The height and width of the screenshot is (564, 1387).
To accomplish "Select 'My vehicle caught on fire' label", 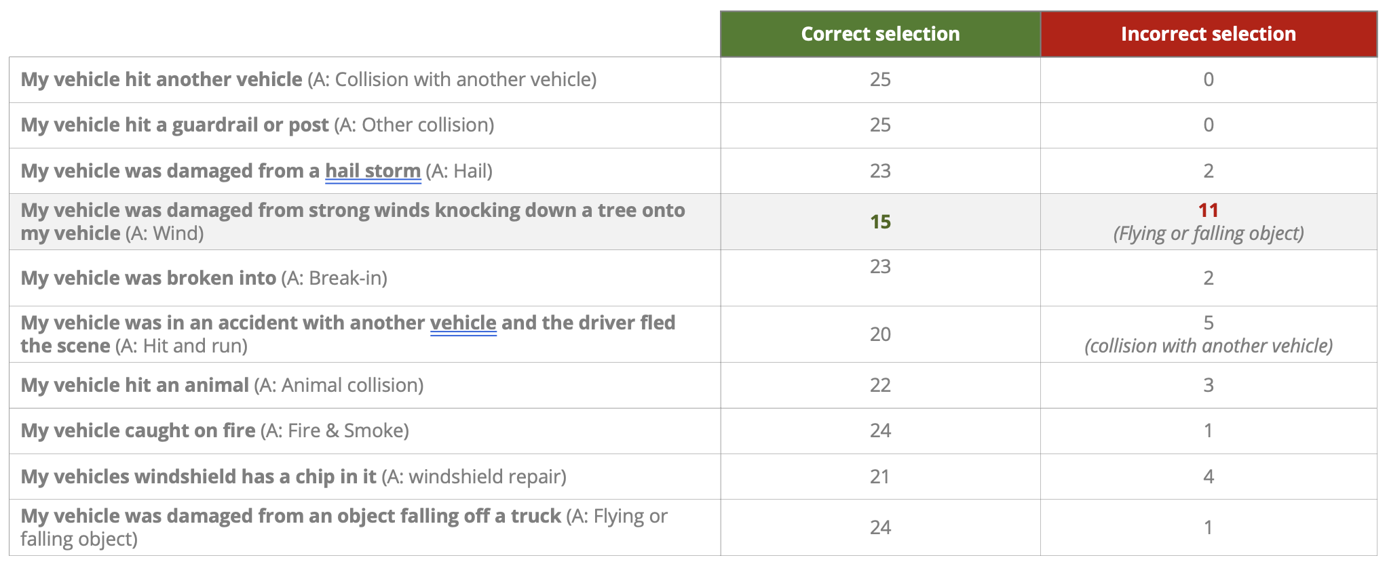I will (x=138, y=430).
